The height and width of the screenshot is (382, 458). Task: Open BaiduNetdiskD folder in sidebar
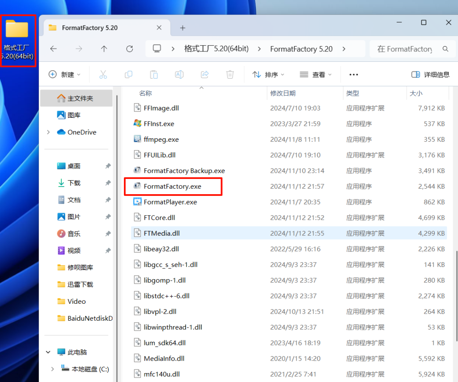coord(85,318)
